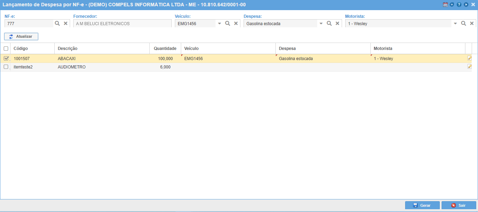Expand the Motorista dropdown arrow
This screenshot has width=478, height=212.
click(456, 23)
